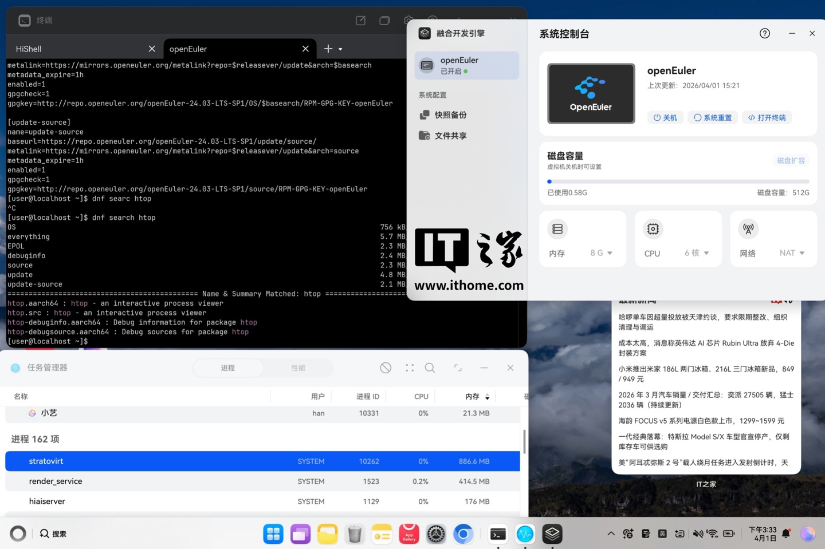Screen dimensions: 825x549
Task: Click the Wi-Fi icon in system tray
Action: click(712, 534)
